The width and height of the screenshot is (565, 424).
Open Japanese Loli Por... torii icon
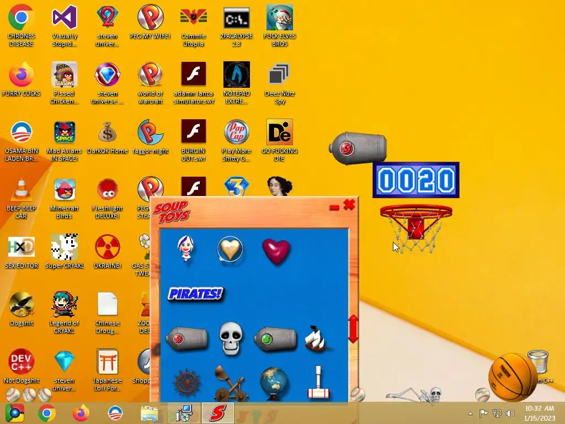point(108,370)
